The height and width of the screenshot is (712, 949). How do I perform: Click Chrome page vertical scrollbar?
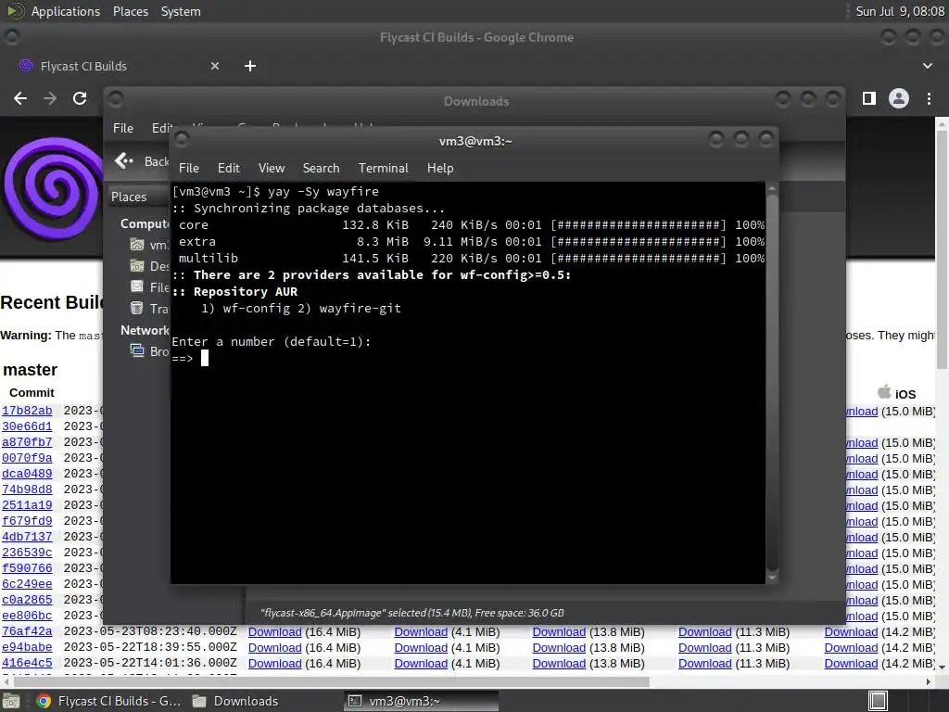[942, 248]
